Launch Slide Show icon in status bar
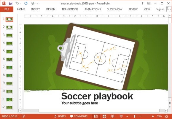Screen dimensions: 172x119 coord(121,116)
